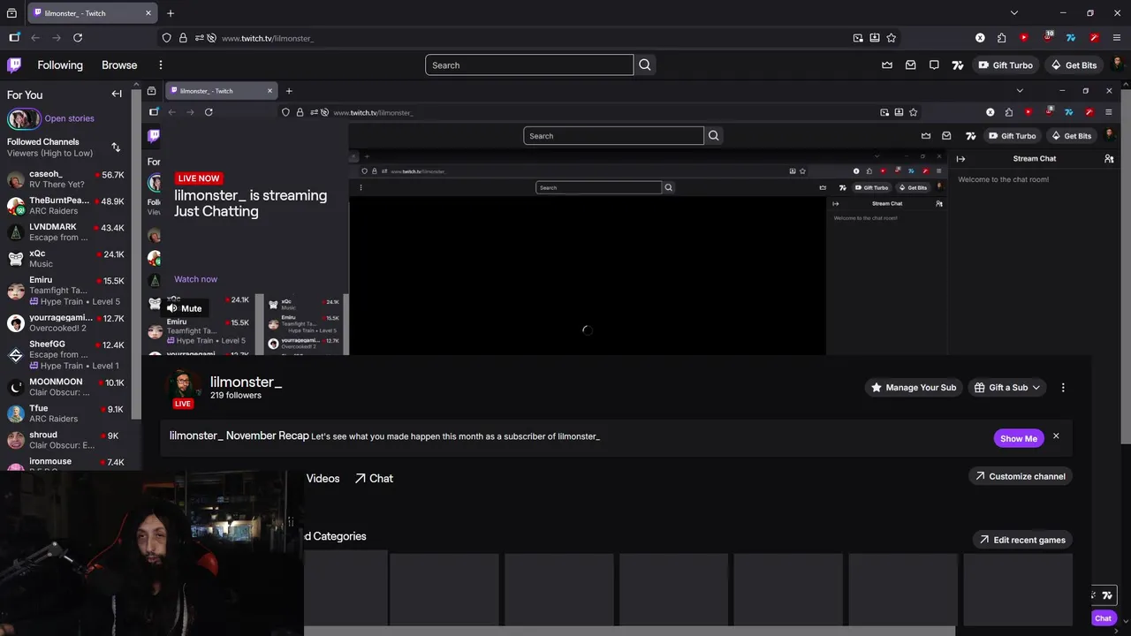1131x636 pixels.
Task: Open the list all tabs chevron
Action: click(1014, 13)
